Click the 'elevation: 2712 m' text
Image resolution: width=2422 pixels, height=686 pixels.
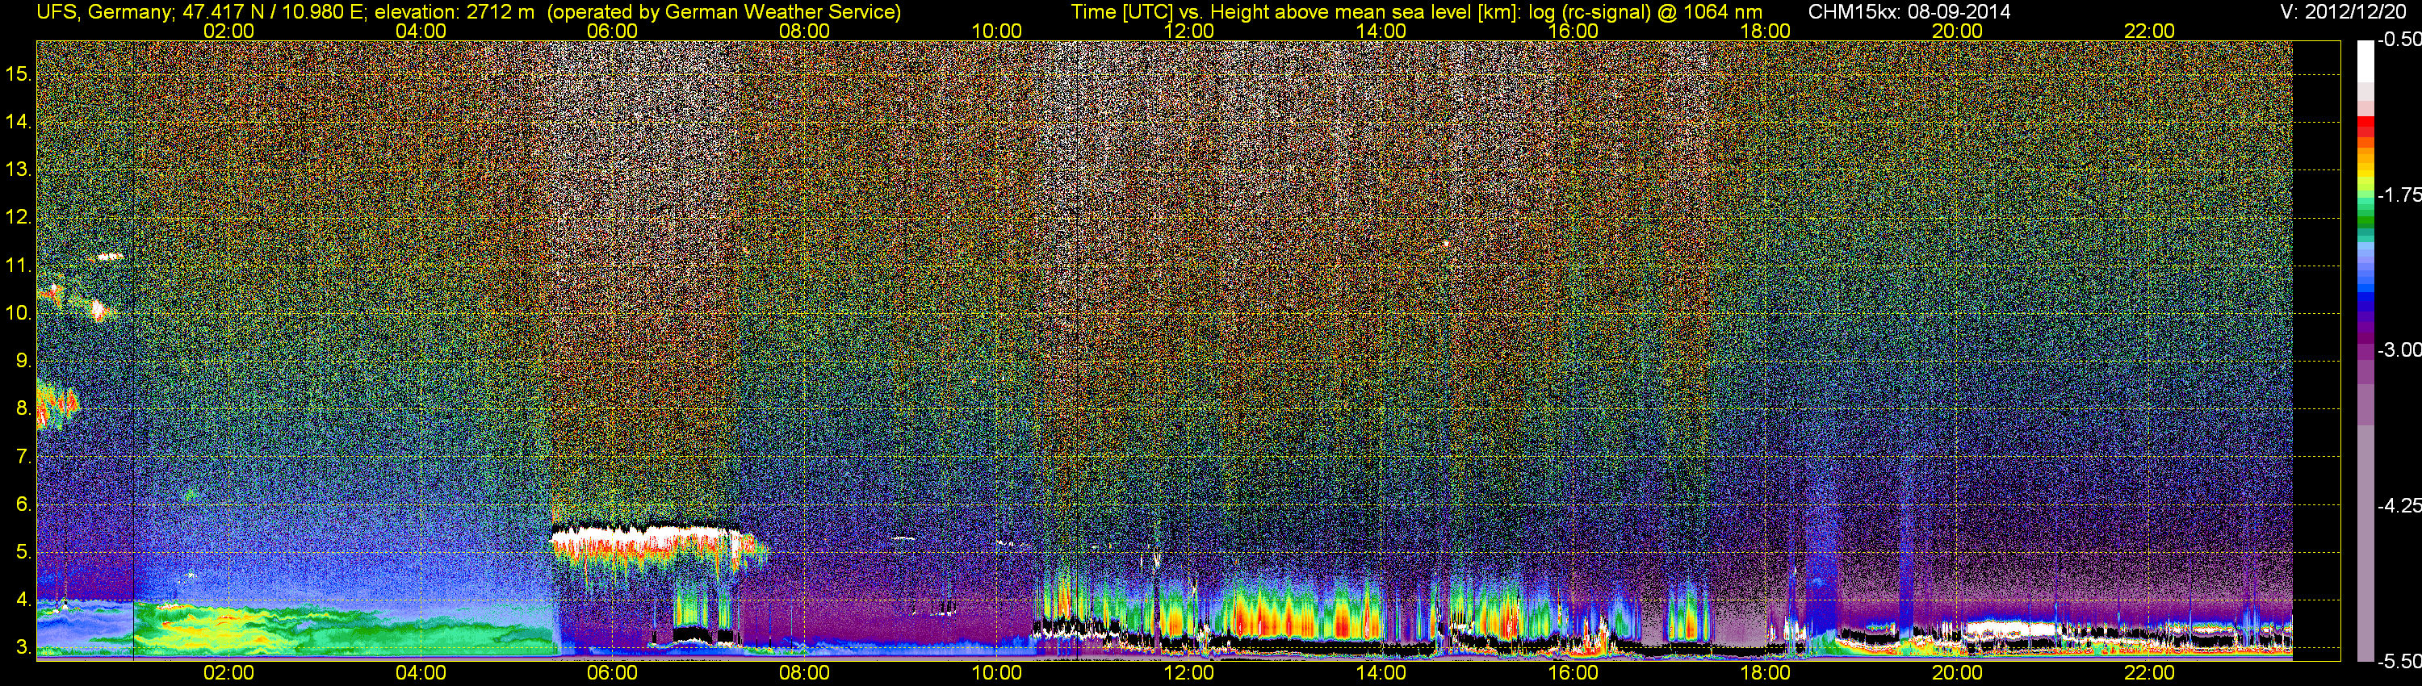pyautogui.click(x=454, y=12)
